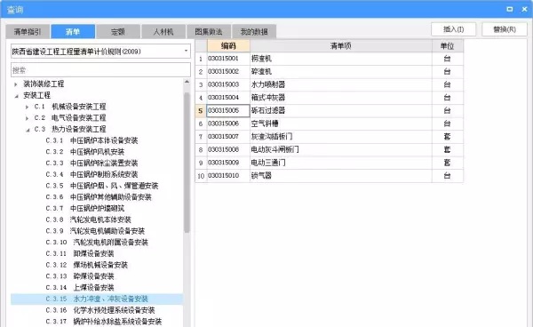Click the 搜索 search input field
This screenshot has height=327, width=533.
point(100,70)
